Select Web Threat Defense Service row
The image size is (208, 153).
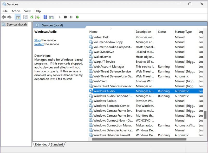click(146, 71)
